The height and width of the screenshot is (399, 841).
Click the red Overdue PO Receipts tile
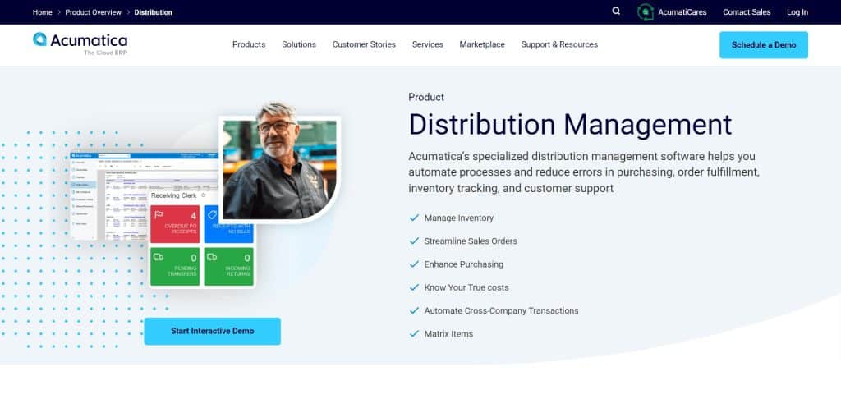(175, 223)
